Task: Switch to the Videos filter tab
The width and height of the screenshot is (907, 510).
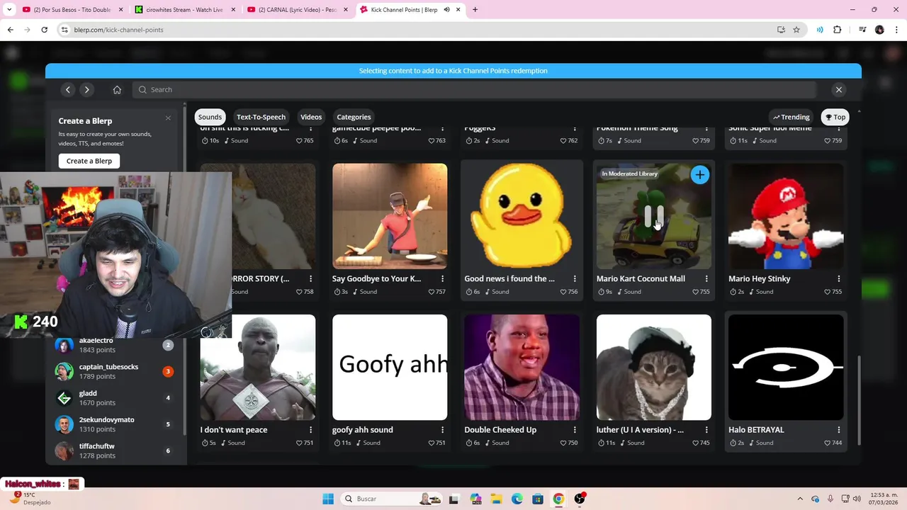Action: (x=311, y=117)
